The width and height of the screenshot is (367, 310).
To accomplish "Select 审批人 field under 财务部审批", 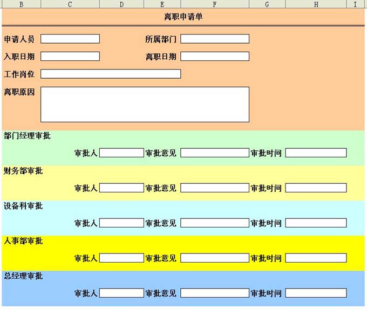I will [121, 188].
